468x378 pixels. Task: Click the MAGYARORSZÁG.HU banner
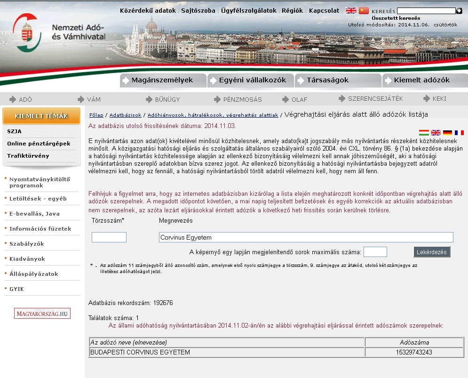pyautogui.click(x=42, y=314)
